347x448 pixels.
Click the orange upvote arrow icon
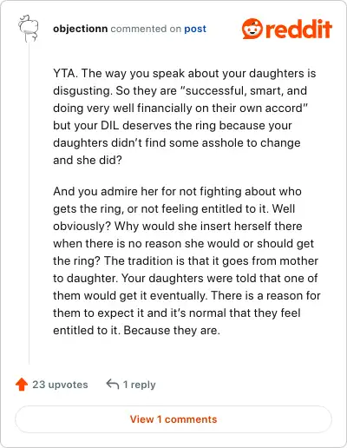click(22, 385)
